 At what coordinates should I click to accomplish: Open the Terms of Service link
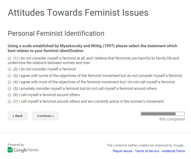(x=147, y=151)
